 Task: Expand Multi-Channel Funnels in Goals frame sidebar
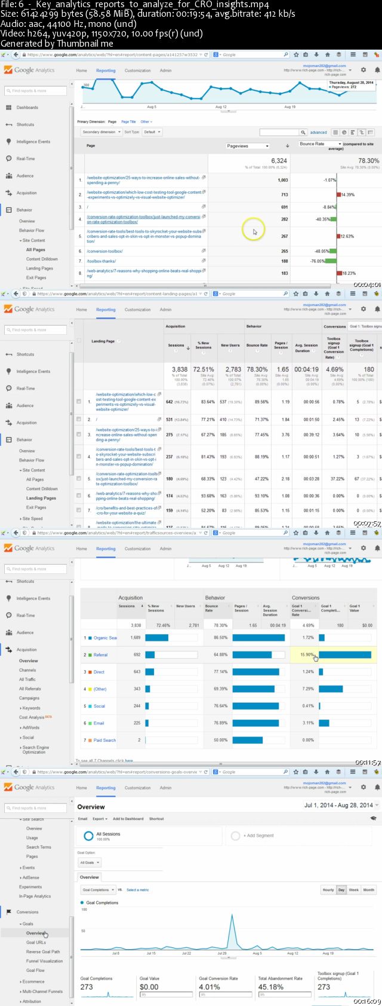42,991
